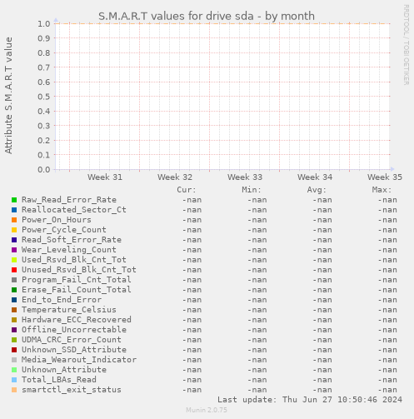Screen dimensions: 414x419
Task: Click the Hardware_ECC_Recovered legend label
Action: click(x=77, y=320)
